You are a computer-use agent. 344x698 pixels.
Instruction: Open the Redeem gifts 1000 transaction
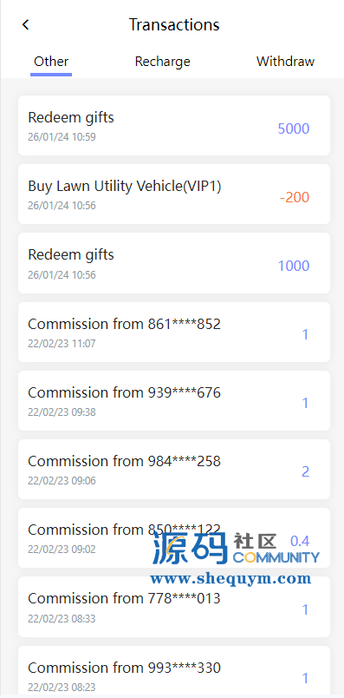174,263
